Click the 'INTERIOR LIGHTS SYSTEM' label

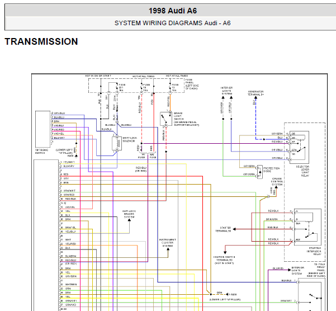click(227, 91)
